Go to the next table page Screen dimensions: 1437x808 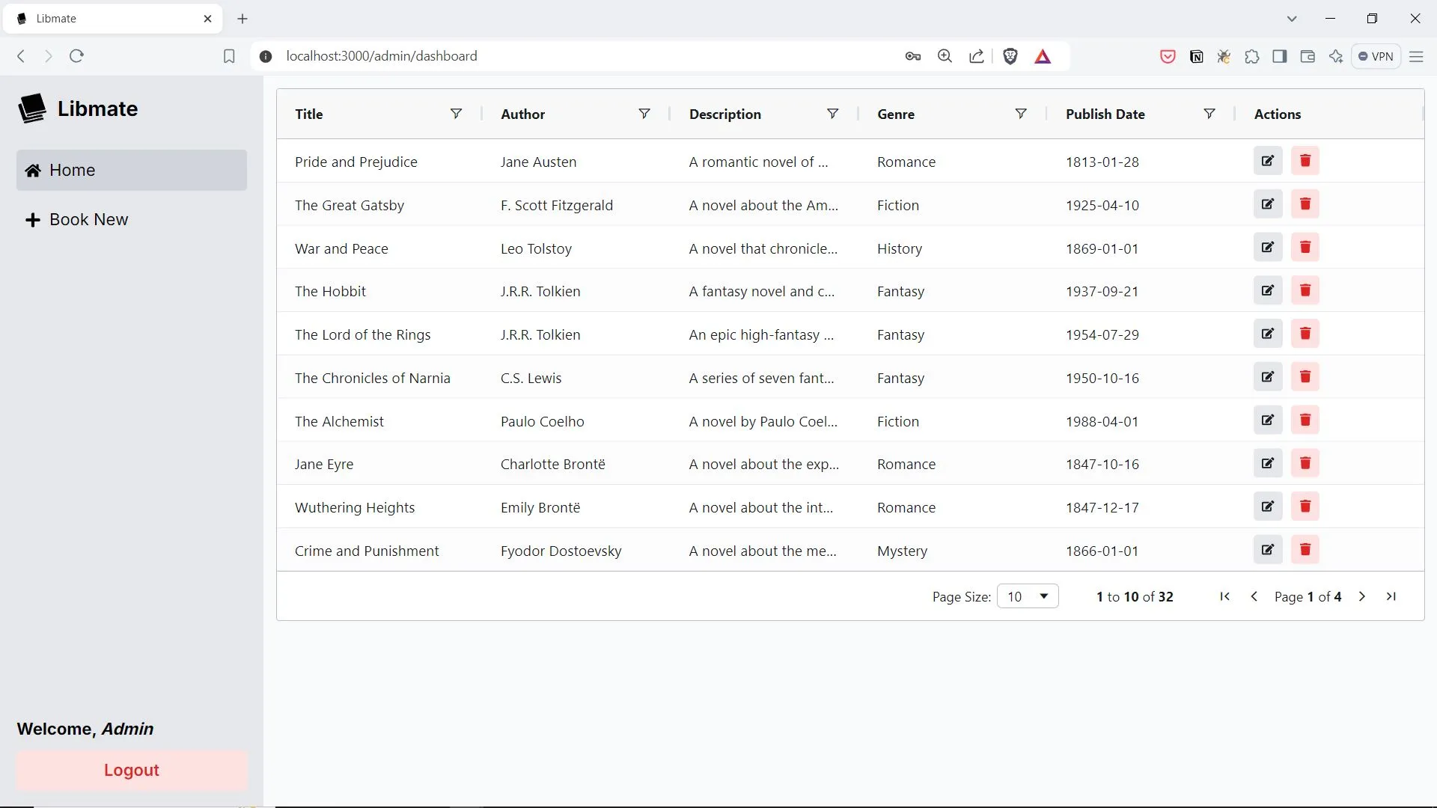[x=1362, y=596]
